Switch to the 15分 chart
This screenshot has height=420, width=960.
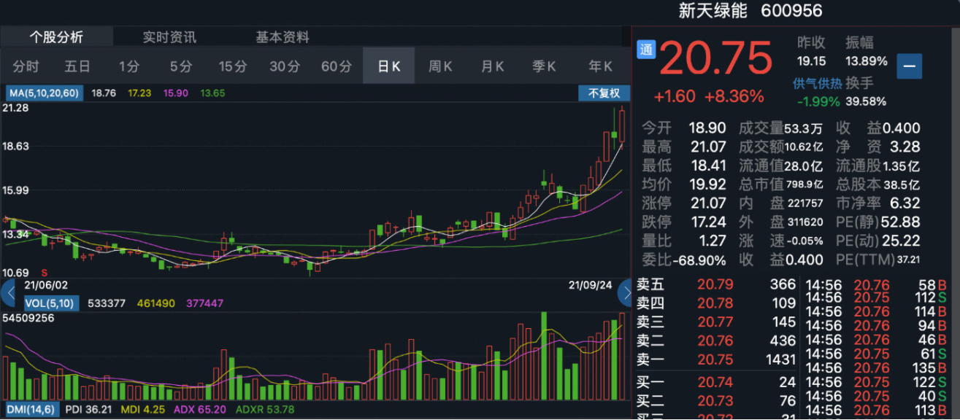tap(233, 66)
